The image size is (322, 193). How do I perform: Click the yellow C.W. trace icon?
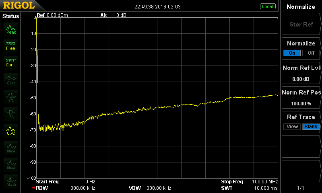11,131
